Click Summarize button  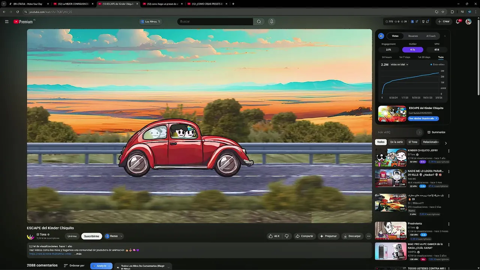pos(436,132)
